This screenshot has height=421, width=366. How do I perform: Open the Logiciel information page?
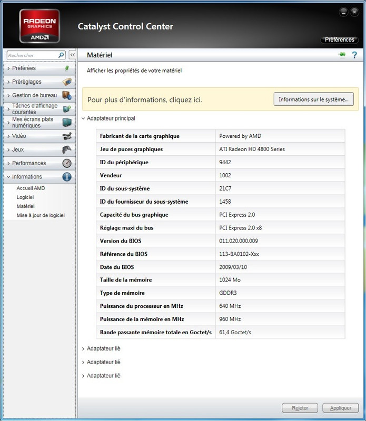[25, 197]
